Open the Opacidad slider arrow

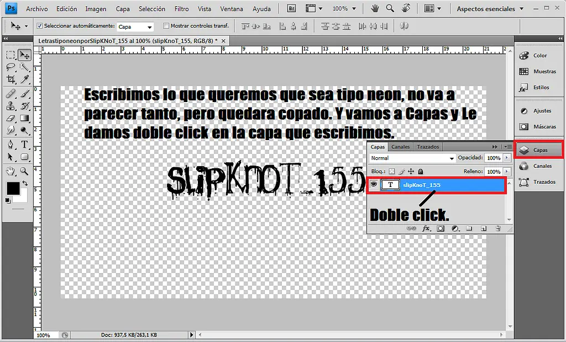click(507, 158)
